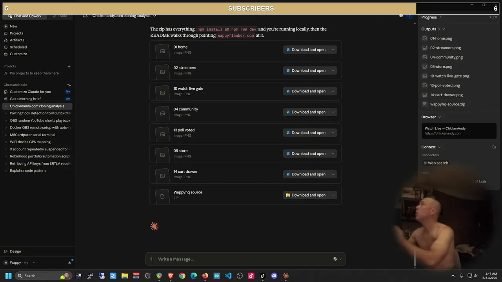This screenshot has height=282, width=502.
Task: Open the Windows Start menu
Action: click(x=8, y=276)
